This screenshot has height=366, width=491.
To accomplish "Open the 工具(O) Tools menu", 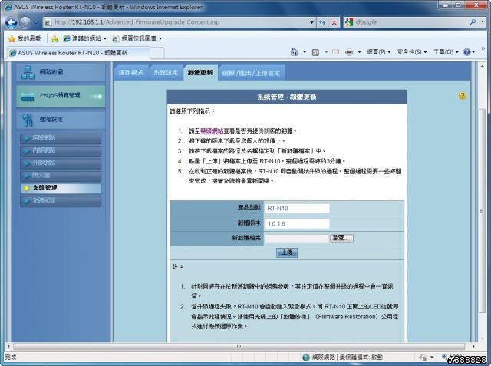I will point(446,52).
